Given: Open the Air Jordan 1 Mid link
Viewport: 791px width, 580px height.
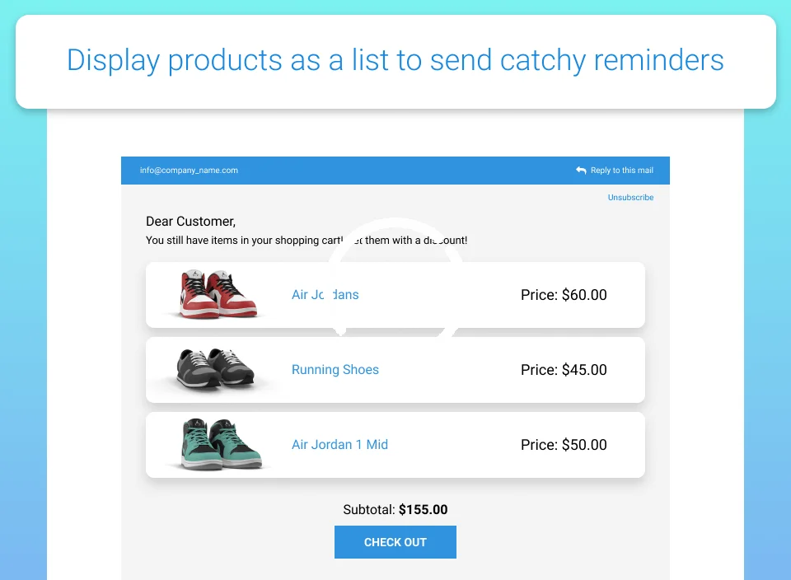Looking at the screenshot, I should point(339,444).
